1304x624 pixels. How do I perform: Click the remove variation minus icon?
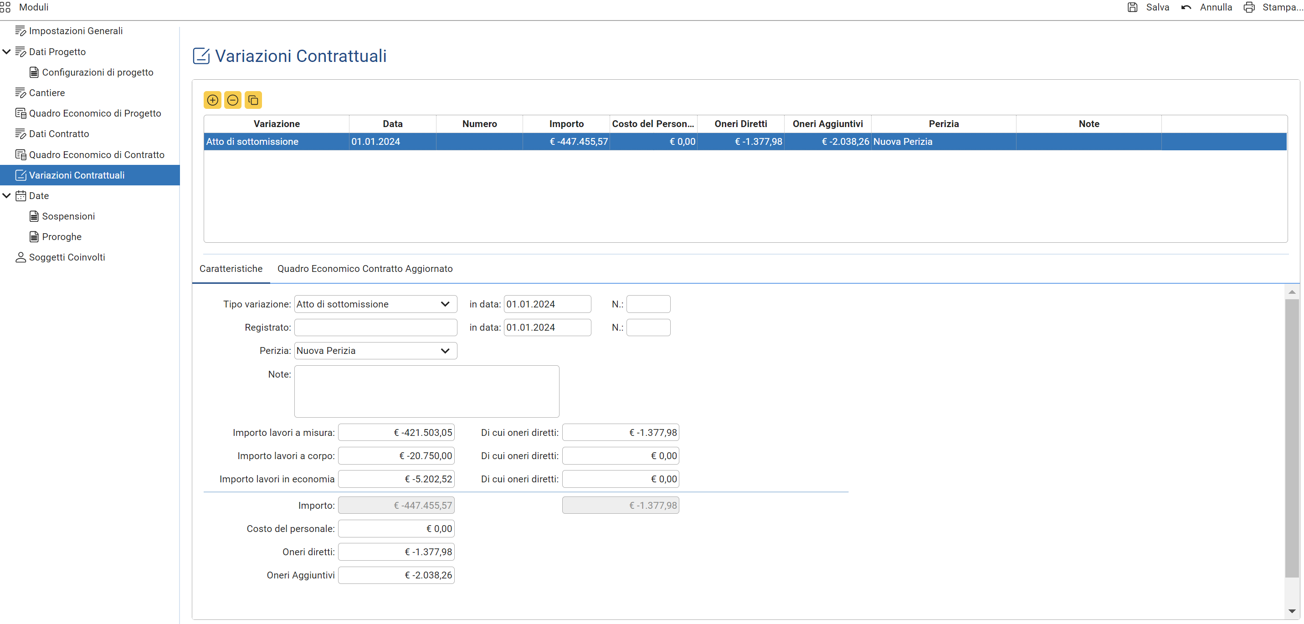pyautogui.click(x=233, y=100)
